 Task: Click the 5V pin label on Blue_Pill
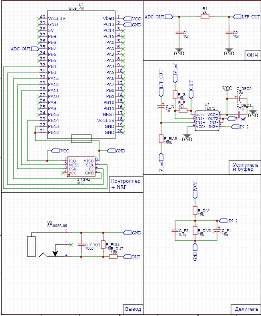coord(51,30)
